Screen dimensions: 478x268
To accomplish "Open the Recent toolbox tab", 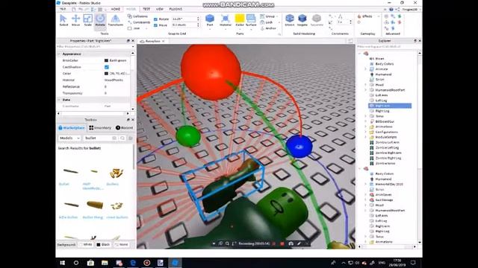I will click(125, 128).
